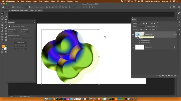181x101 pixels.
Task: Toggle Quick Mask mode icon
Action: [x=2, y=52]
